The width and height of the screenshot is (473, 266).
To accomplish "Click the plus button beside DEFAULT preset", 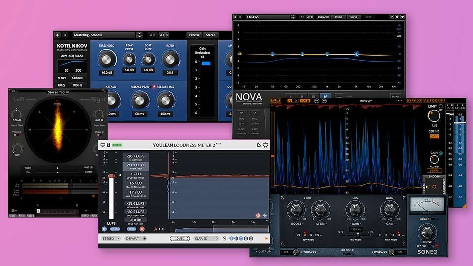I will (x=145, y=238).
